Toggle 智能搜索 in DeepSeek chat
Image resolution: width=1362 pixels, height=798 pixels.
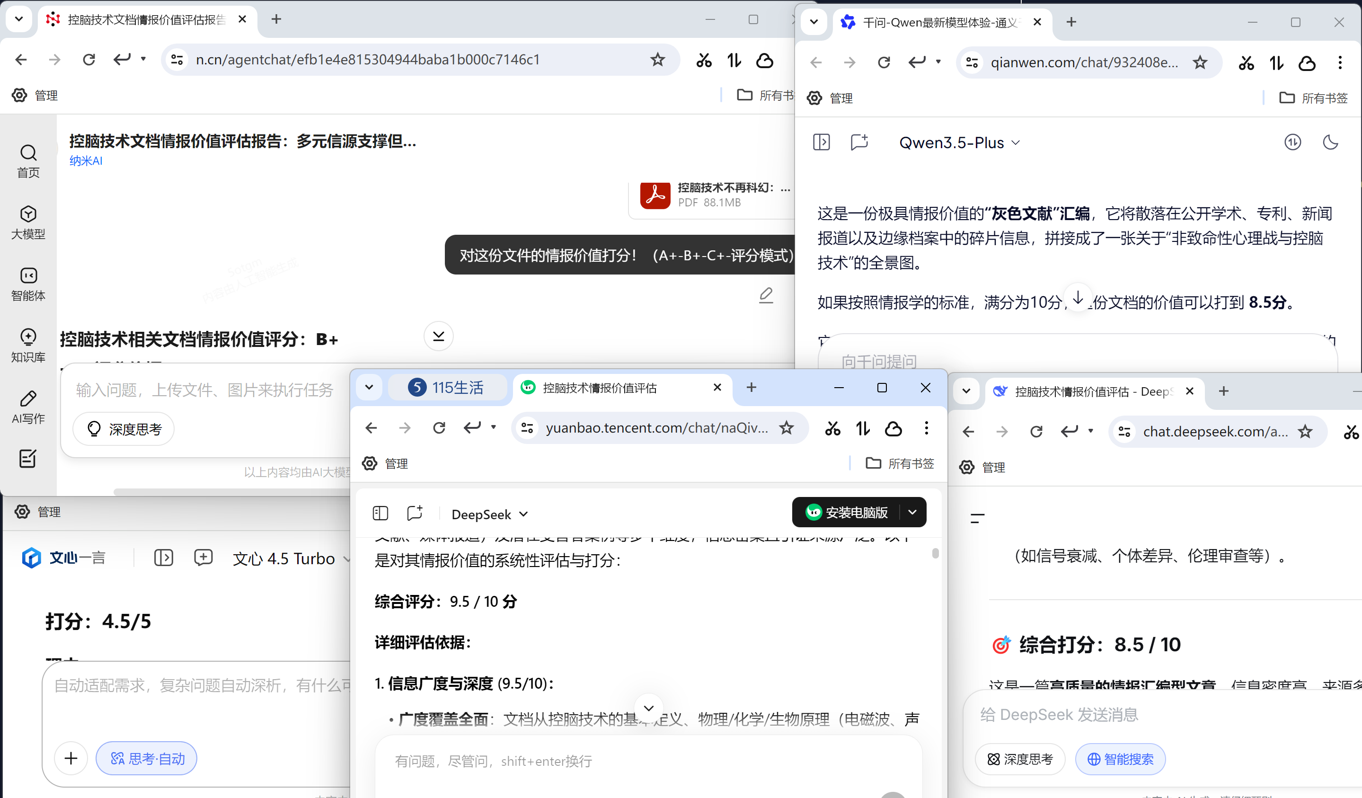tap(1120, 759)
